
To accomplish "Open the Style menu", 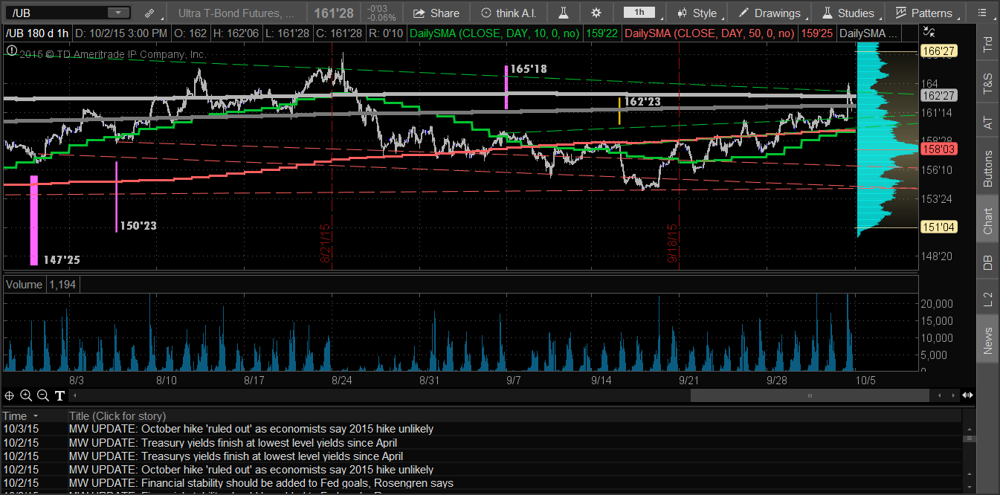I will click(x=697, y=13).
